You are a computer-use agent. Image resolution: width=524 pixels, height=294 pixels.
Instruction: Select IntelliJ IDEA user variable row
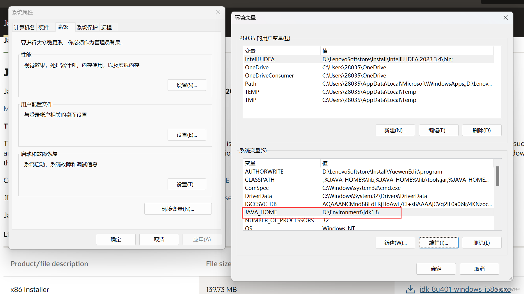click(x=368, y=59)
